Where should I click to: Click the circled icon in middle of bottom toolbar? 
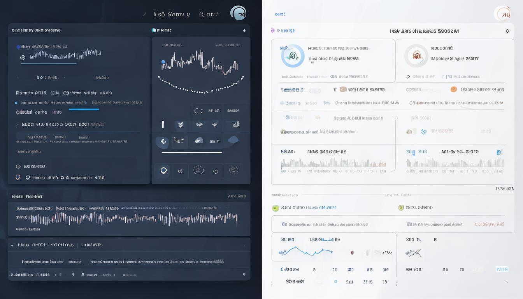coord(198,170)
